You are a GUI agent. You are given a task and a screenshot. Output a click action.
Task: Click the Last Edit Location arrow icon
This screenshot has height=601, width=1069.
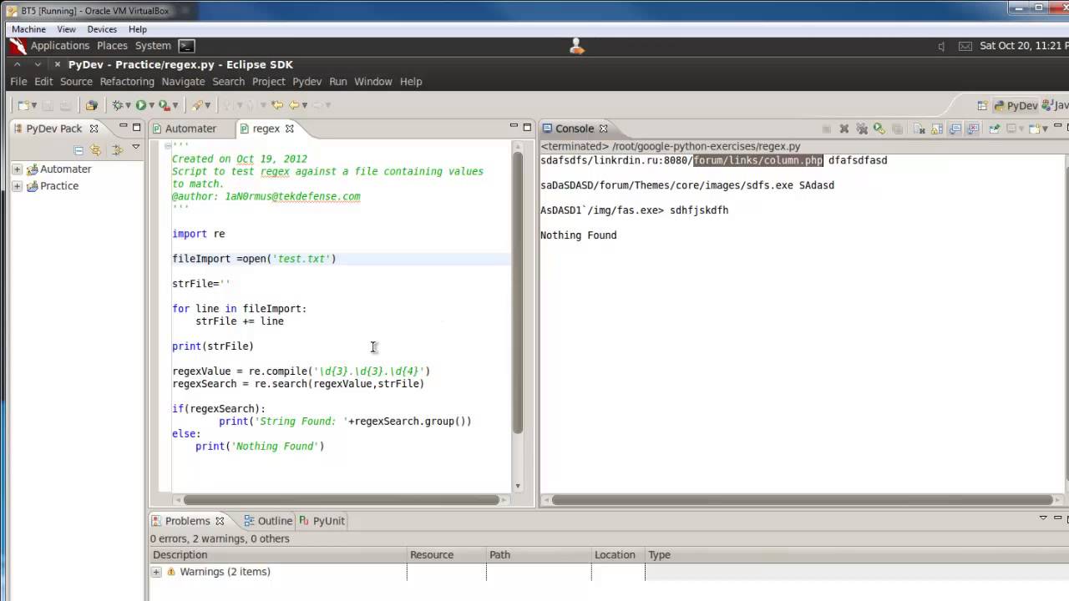coord(277,105)
